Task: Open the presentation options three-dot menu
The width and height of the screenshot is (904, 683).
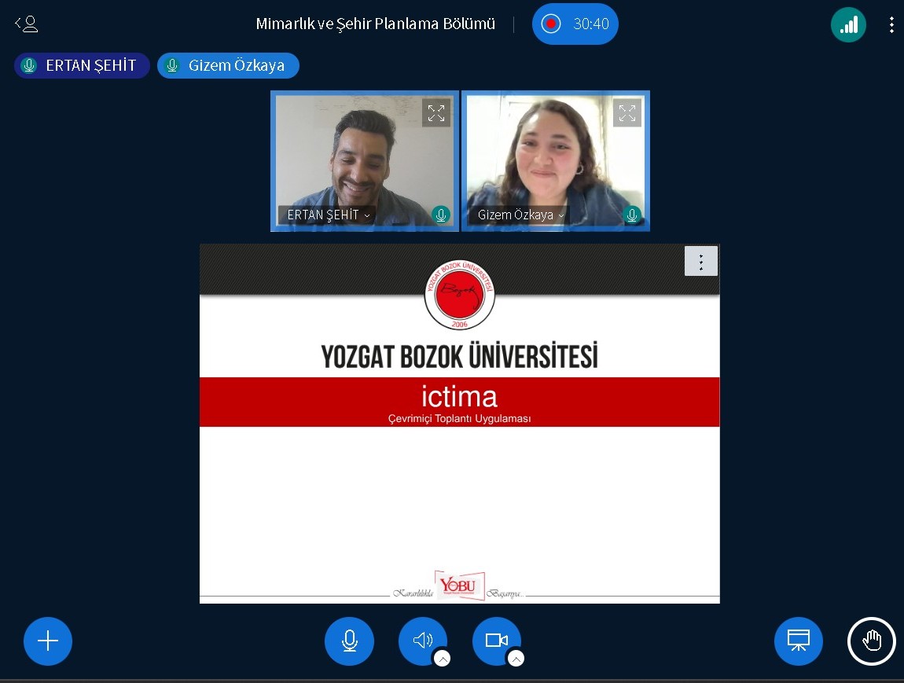Action: (x=700, y=261)
